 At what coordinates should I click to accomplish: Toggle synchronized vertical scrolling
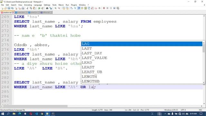tap(63, 8)
